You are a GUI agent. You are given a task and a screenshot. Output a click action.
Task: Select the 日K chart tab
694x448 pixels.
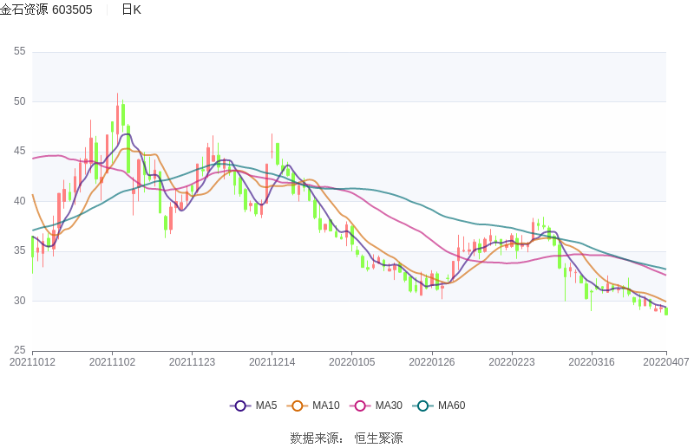coord(131,10)
